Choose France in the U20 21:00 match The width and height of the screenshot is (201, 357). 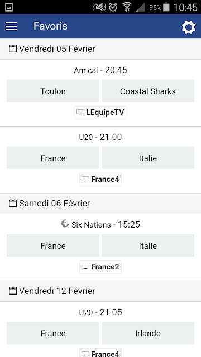click(x=53, y=158)
